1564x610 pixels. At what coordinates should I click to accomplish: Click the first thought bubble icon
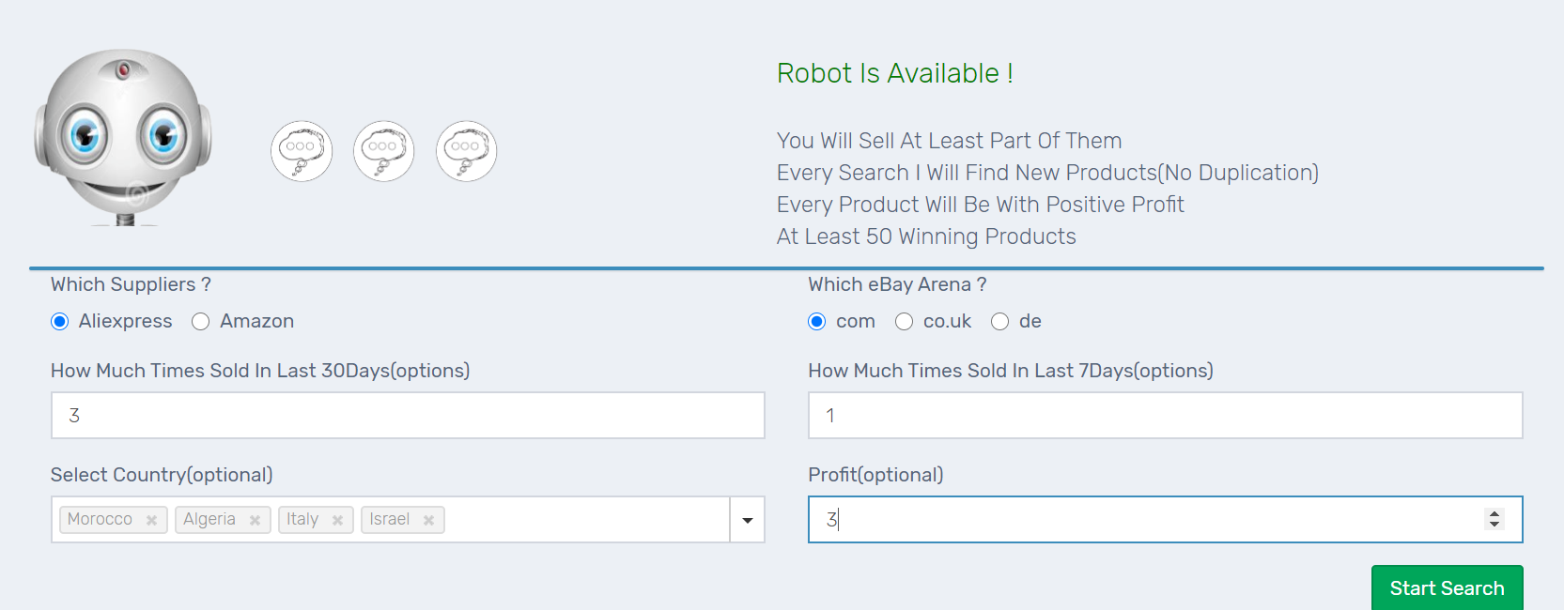click(x=302, y=151)
